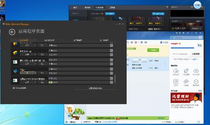Adjust the Thunder row's download bandwidth slider handle
Image resolution: width=210 pixels, height=125 pixels.
[x=111, y=73]
